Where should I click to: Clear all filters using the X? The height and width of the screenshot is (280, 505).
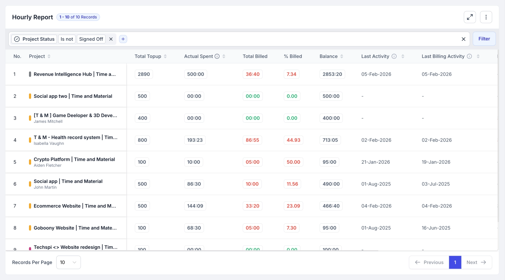[x=464, y=39]
